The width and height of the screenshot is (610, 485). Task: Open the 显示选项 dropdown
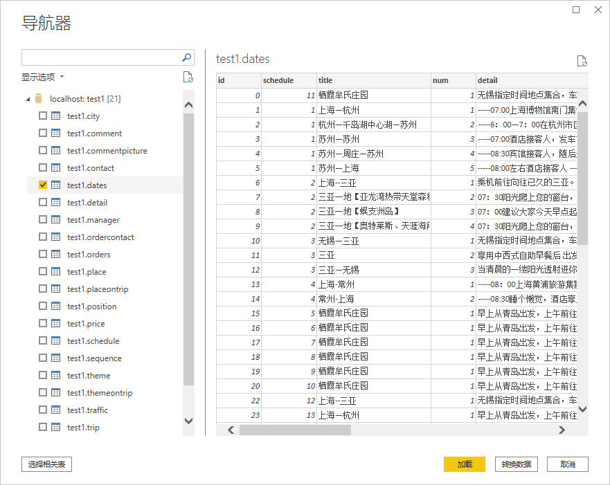coord(42,77)
